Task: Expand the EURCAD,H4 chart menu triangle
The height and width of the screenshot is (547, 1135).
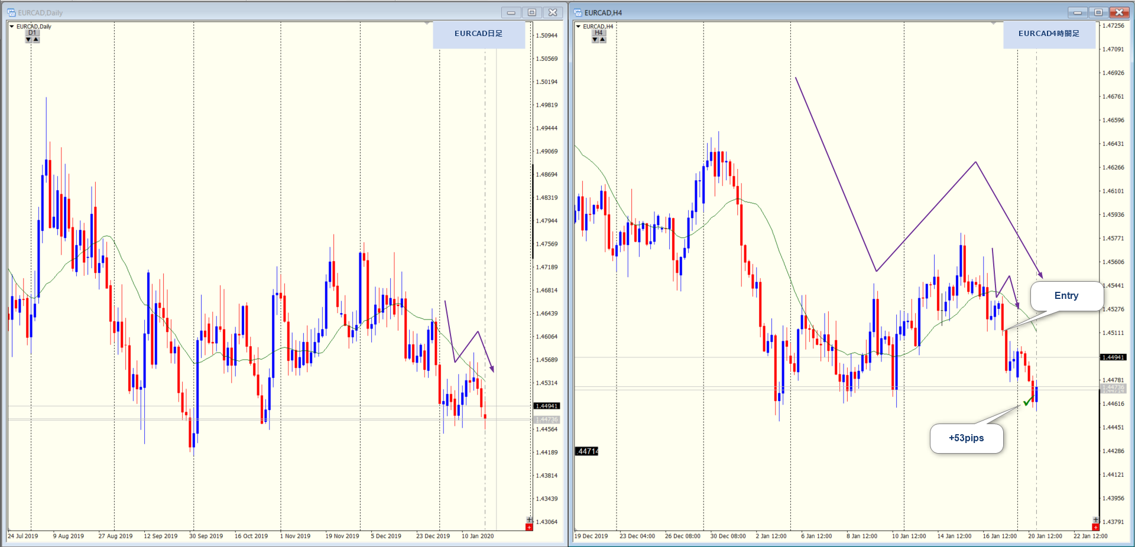Action: [x=578, y=27]
